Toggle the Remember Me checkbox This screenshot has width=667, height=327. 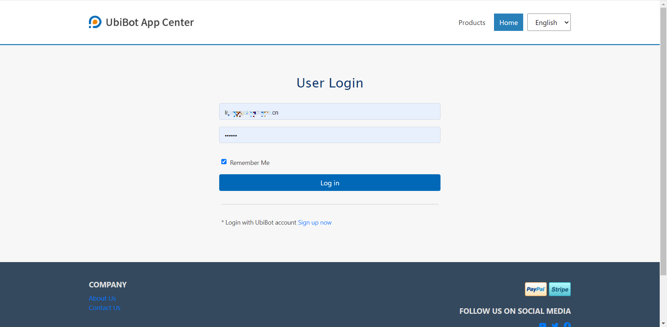(x=224, y=162)
